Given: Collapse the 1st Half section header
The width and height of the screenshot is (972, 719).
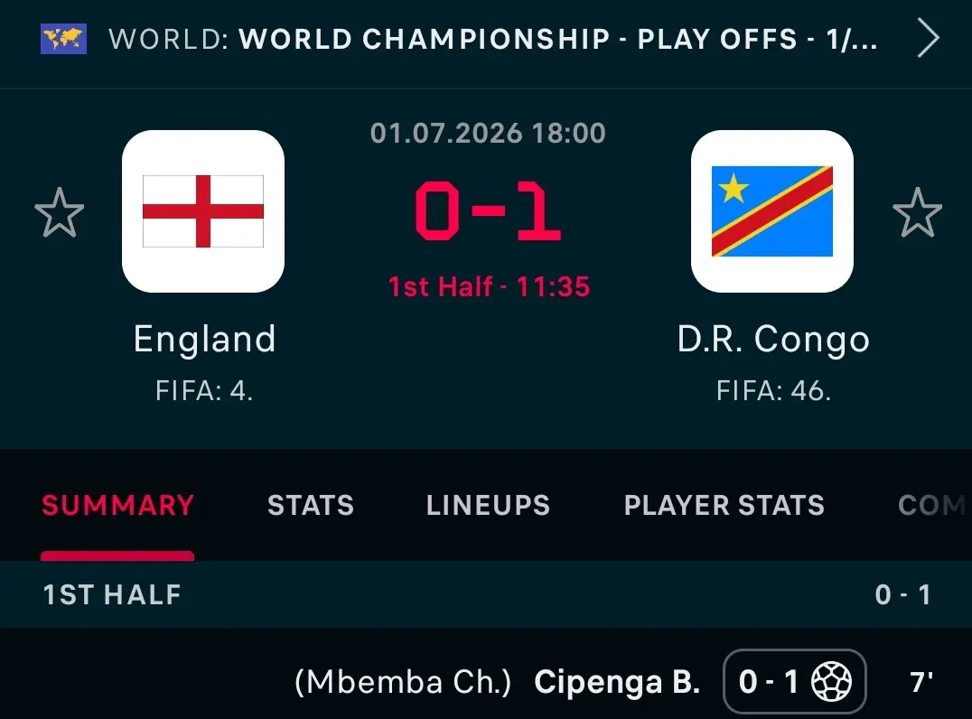Looking at the screenshot, I should click(x=486, y=594).
